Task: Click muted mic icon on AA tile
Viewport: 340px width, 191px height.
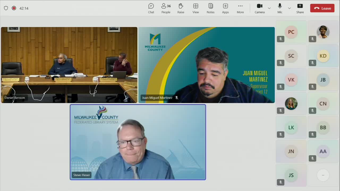Action: click(312, 158)
